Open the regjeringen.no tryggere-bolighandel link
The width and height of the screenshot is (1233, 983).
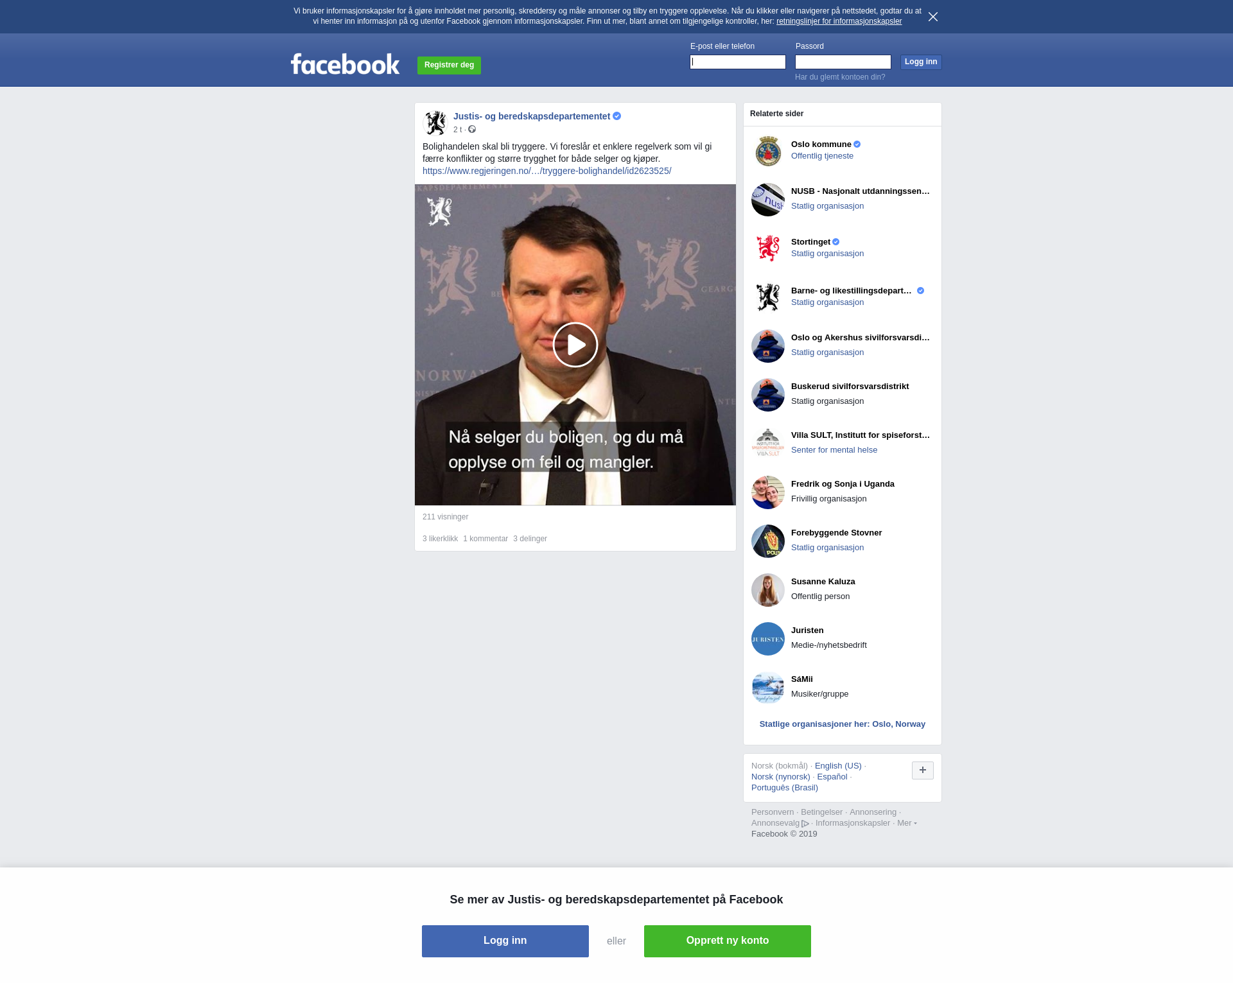coord(547,171)
